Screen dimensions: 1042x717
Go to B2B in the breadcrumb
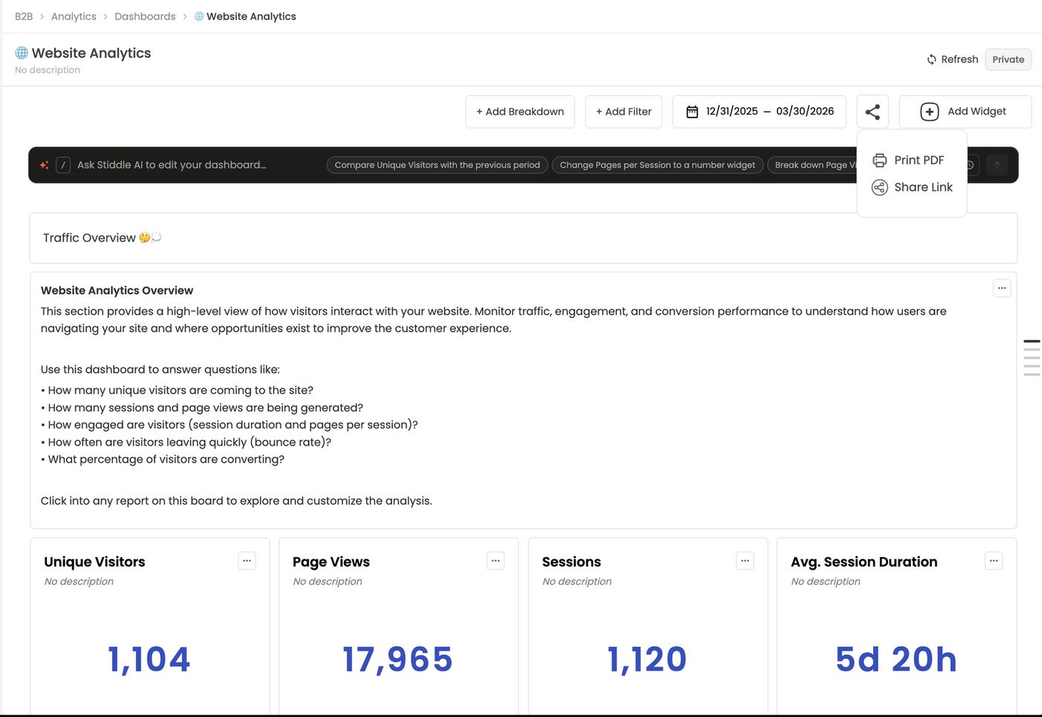pos(24,16)
